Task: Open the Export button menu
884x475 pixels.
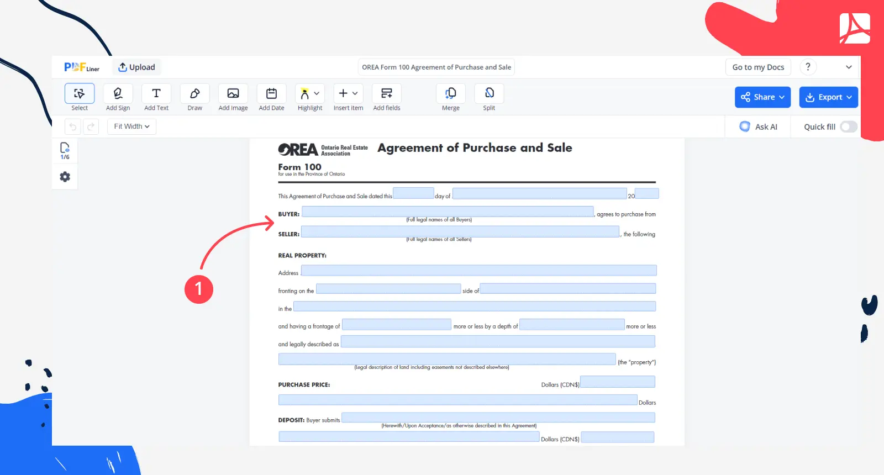Action: click(829, 97)
